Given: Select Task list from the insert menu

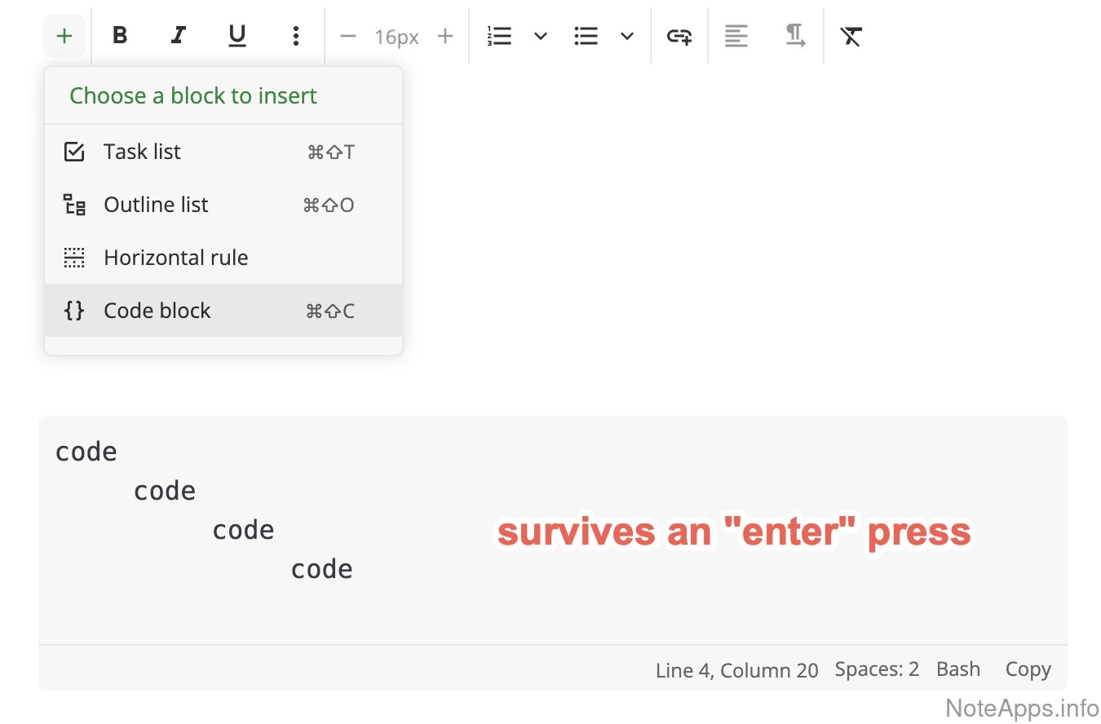Looking at the screenshot, I should pos(142,152).
